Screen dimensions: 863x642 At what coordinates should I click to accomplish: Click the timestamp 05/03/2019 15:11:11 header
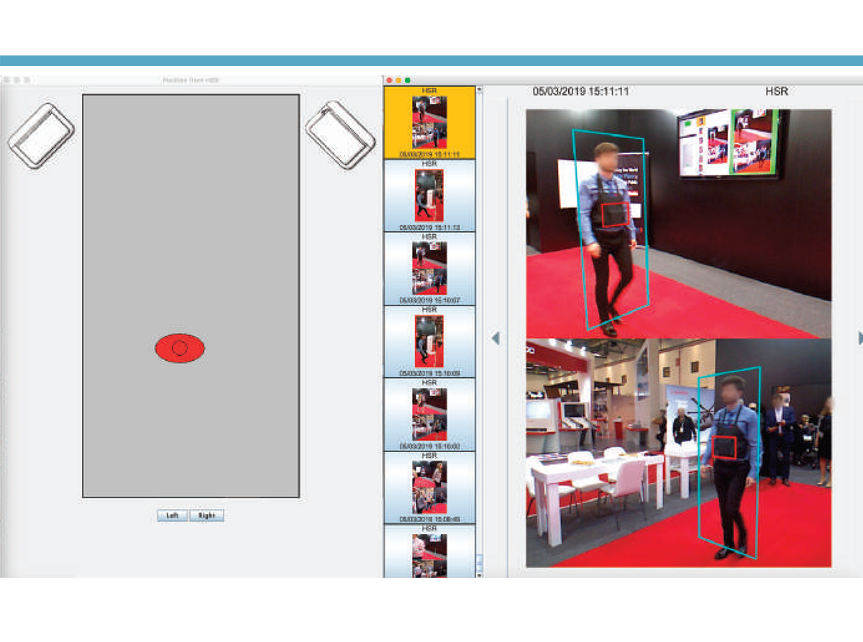coord(581,91)
